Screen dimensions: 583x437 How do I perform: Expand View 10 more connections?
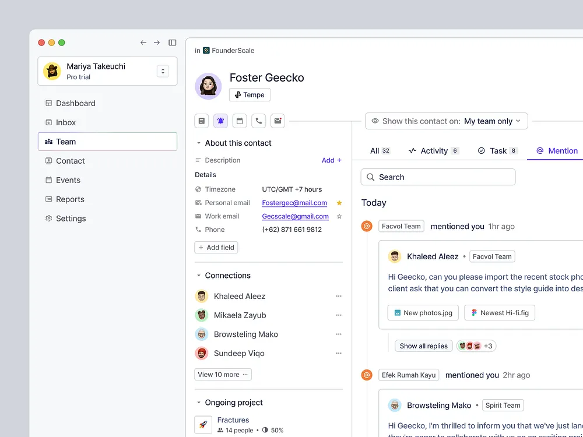223,375
